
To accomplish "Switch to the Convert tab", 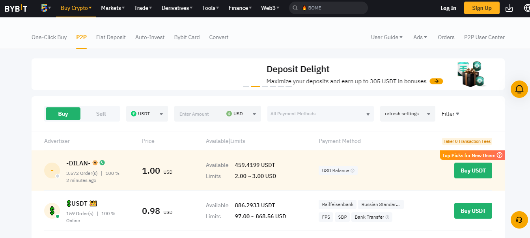I will point(219,37).
